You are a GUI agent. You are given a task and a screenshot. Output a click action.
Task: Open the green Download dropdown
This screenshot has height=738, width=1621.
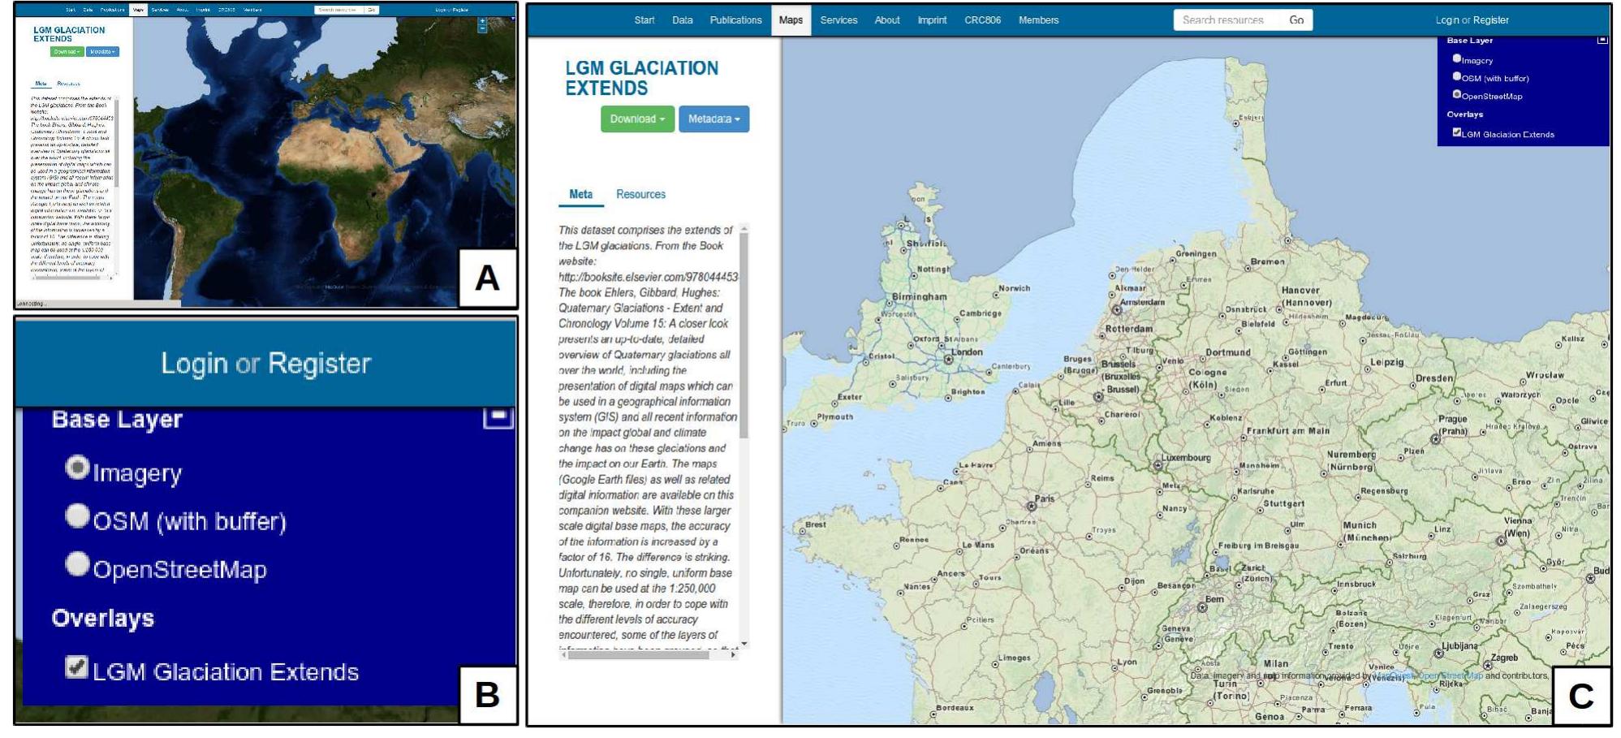tap(636, 120)
